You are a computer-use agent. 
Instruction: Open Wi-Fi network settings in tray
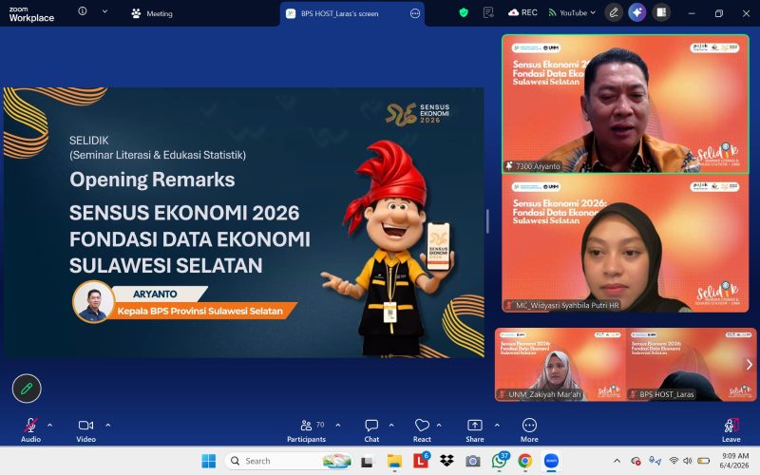click(x=674, y=461)
